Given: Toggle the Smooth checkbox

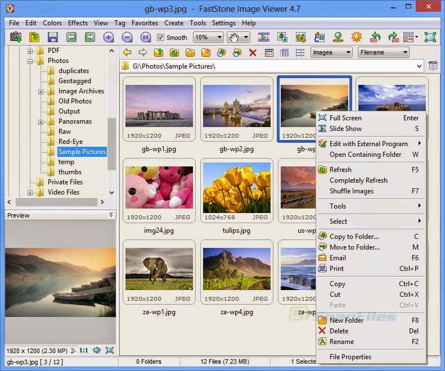Looking at the screenshot, I should 160,38.
